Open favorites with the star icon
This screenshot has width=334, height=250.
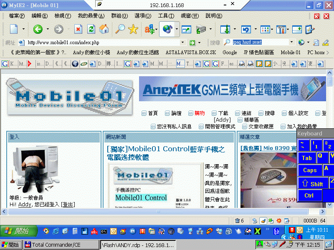tap(133, 29)
